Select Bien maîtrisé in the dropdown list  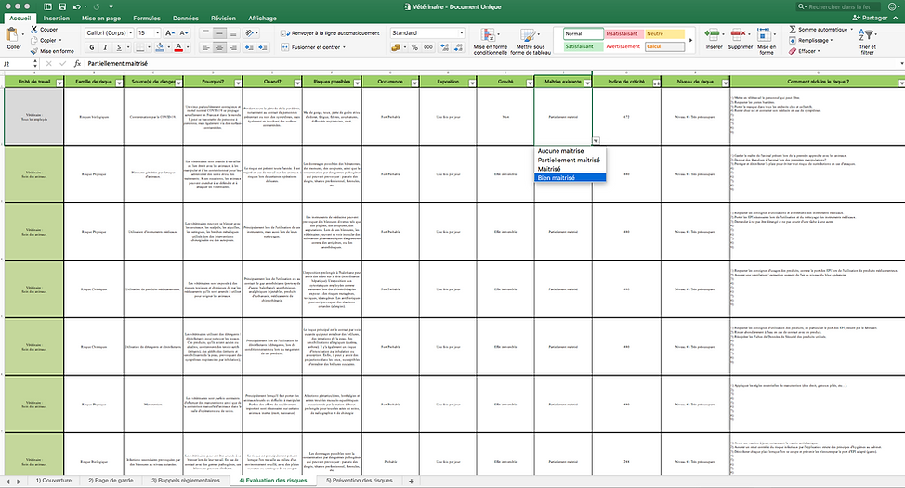pyautogui.click(x=571, y=178)
